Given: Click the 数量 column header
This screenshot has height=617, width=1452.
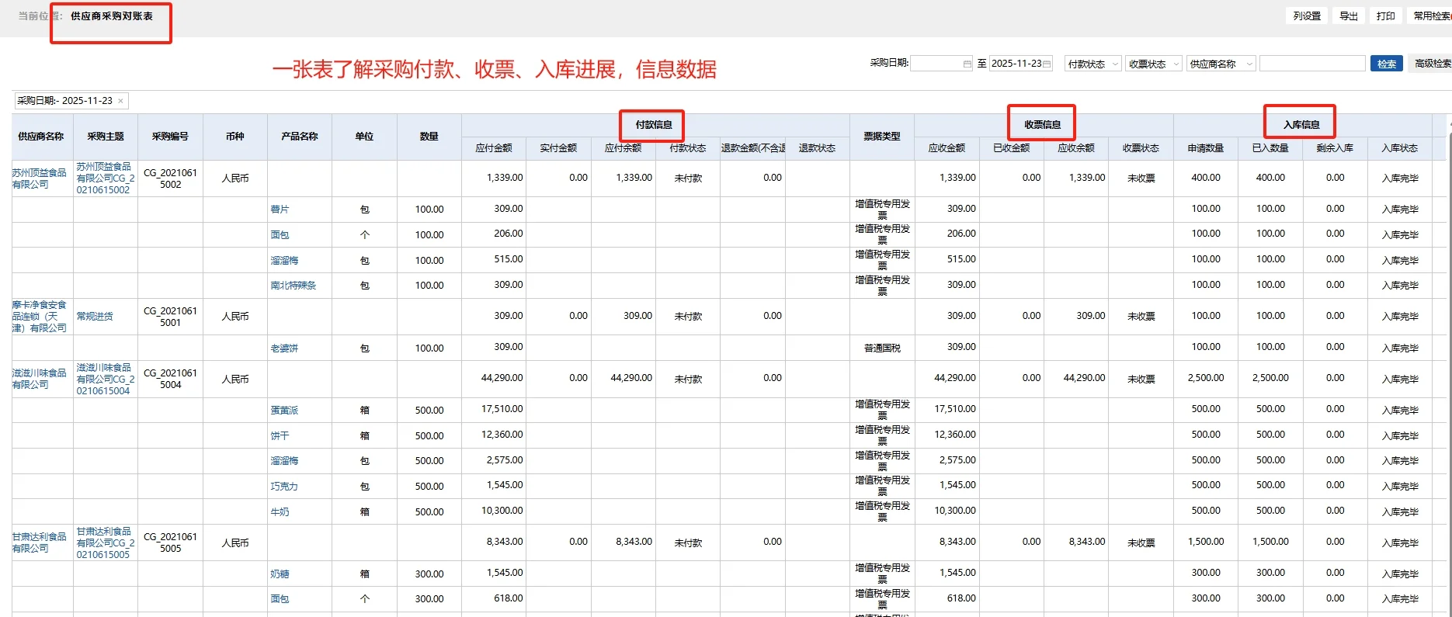Looking at the screenshot, I should pos(429,137).
